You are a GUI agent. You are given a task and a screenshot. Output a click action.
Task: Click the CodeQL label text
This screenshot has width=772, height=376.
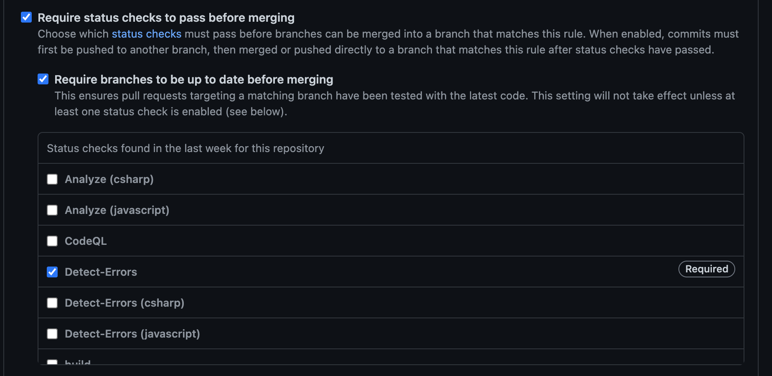pos(86,241)
